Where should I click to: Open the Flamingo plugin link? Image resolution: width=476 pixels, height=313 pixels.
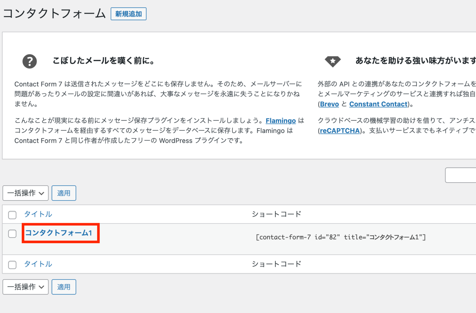click(281, 121)
